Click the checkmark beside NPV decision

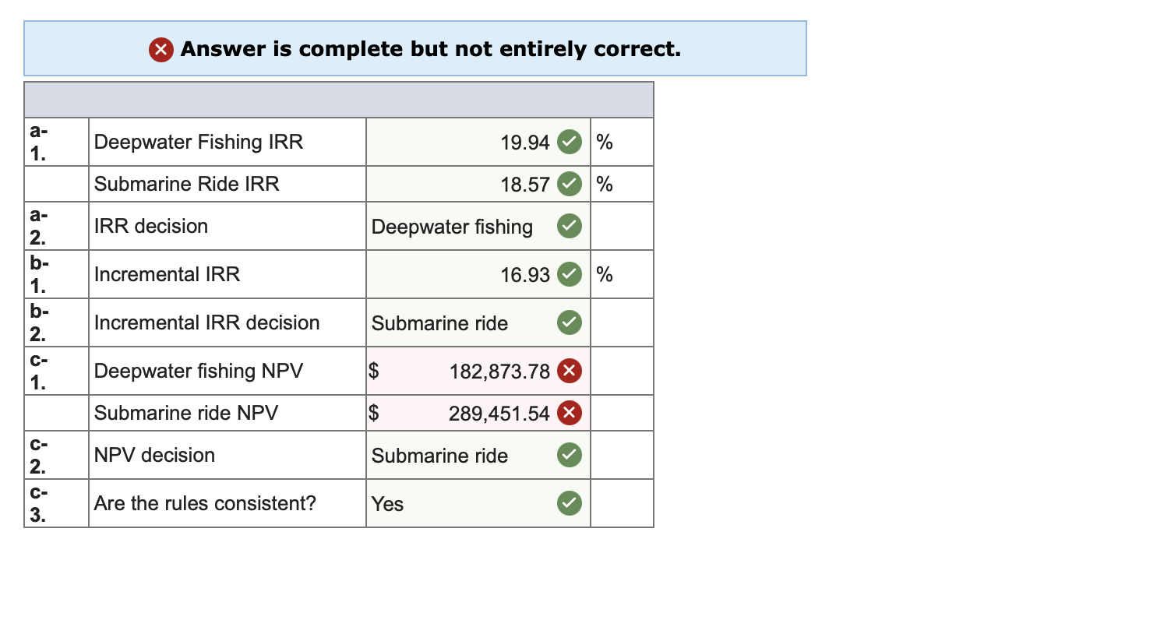569,455
